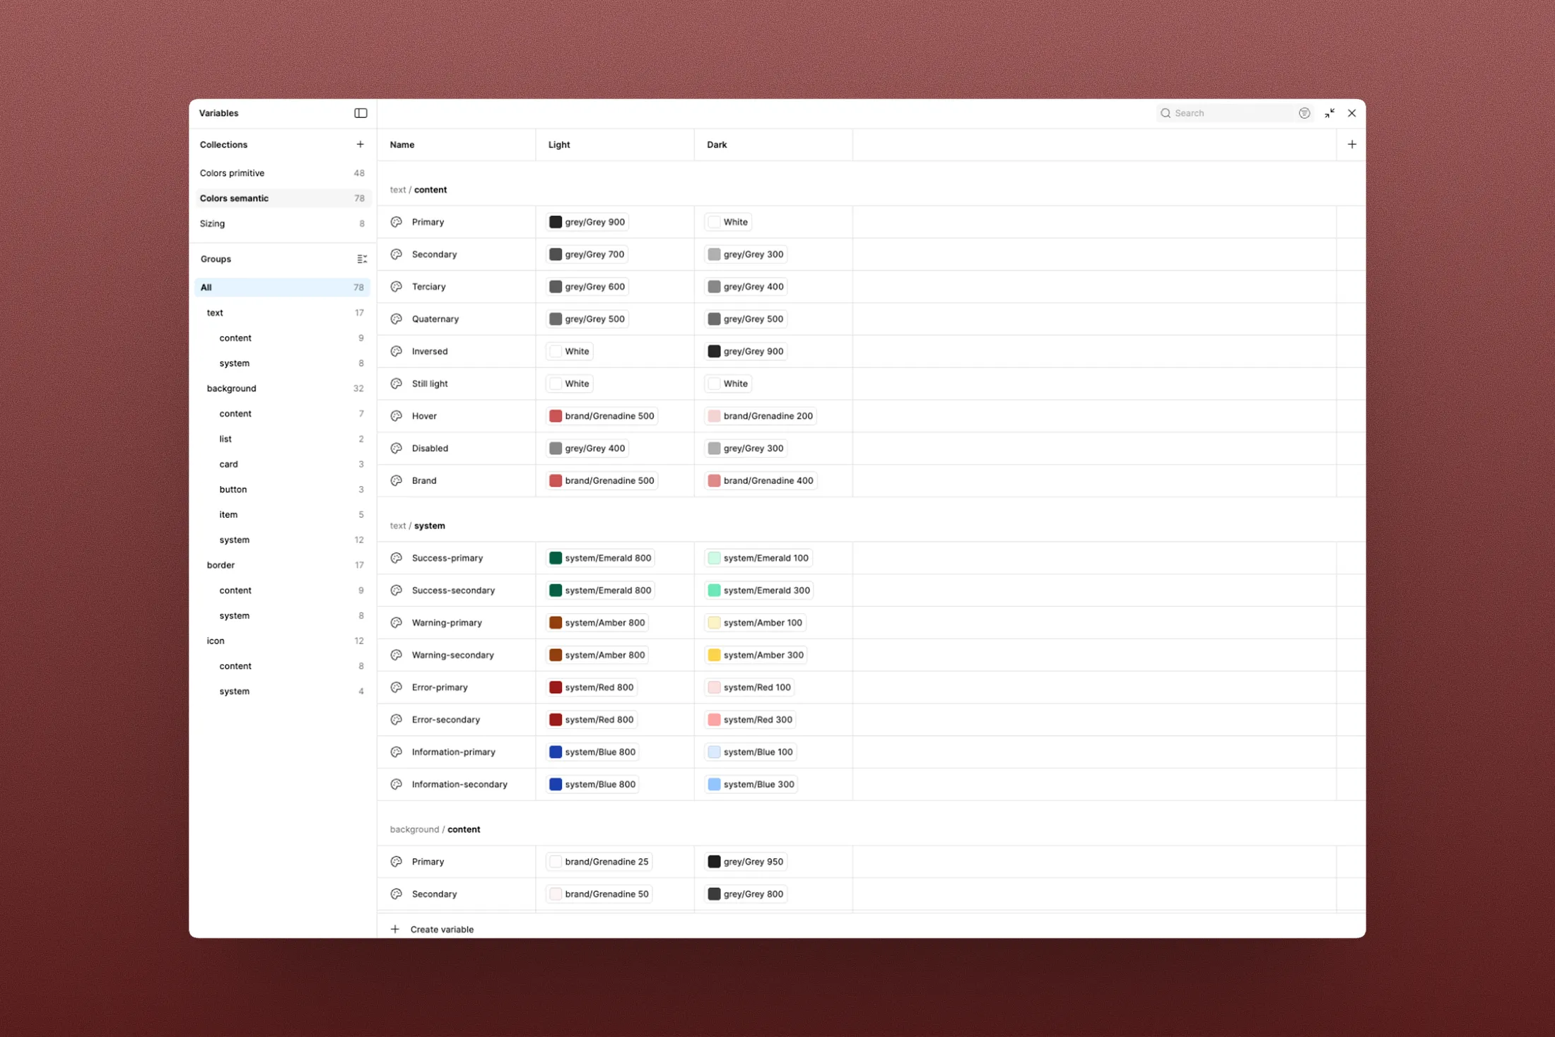Viewport: 1555px width, 1037px height.
Task: Click color icon of Information-primary row
Action: point(397,752)
